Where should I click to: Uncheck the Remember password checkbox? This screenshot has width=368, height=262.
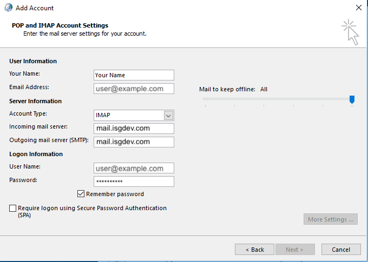[x=81, y=194]
